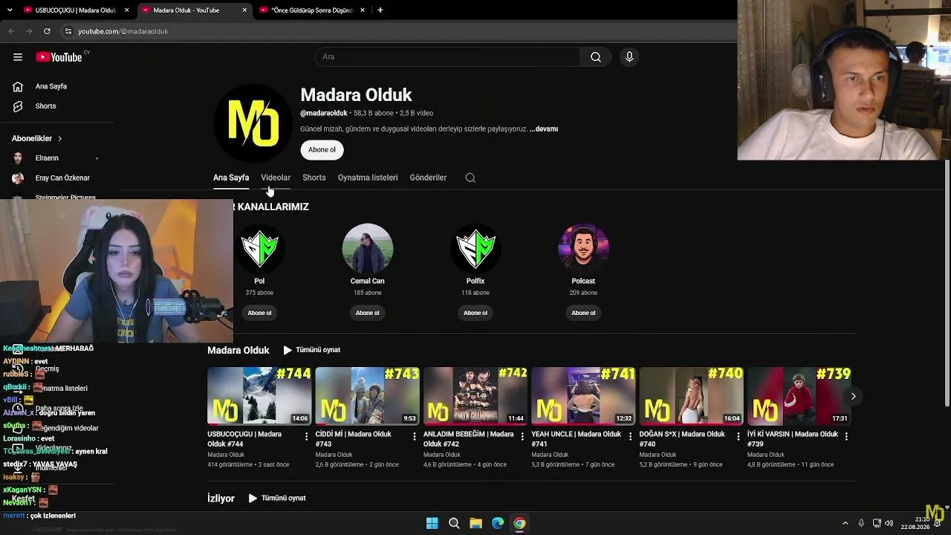
Task: Show hidden system tray icons chevron
Action: pyautogui.click(x=845, y=523)
